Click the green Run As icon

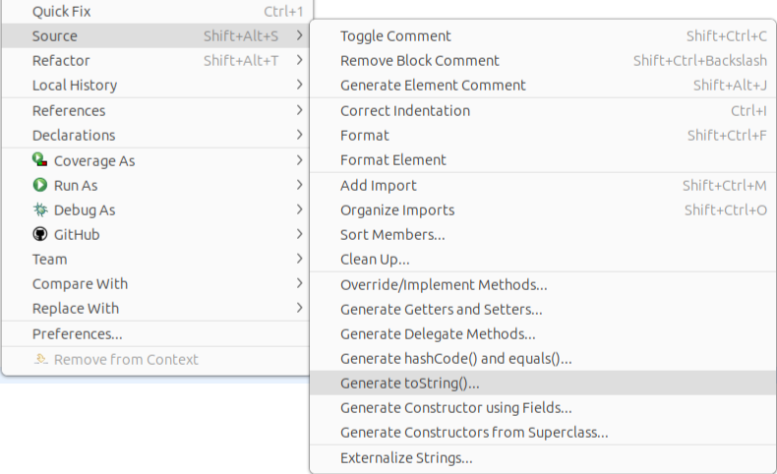40,184
